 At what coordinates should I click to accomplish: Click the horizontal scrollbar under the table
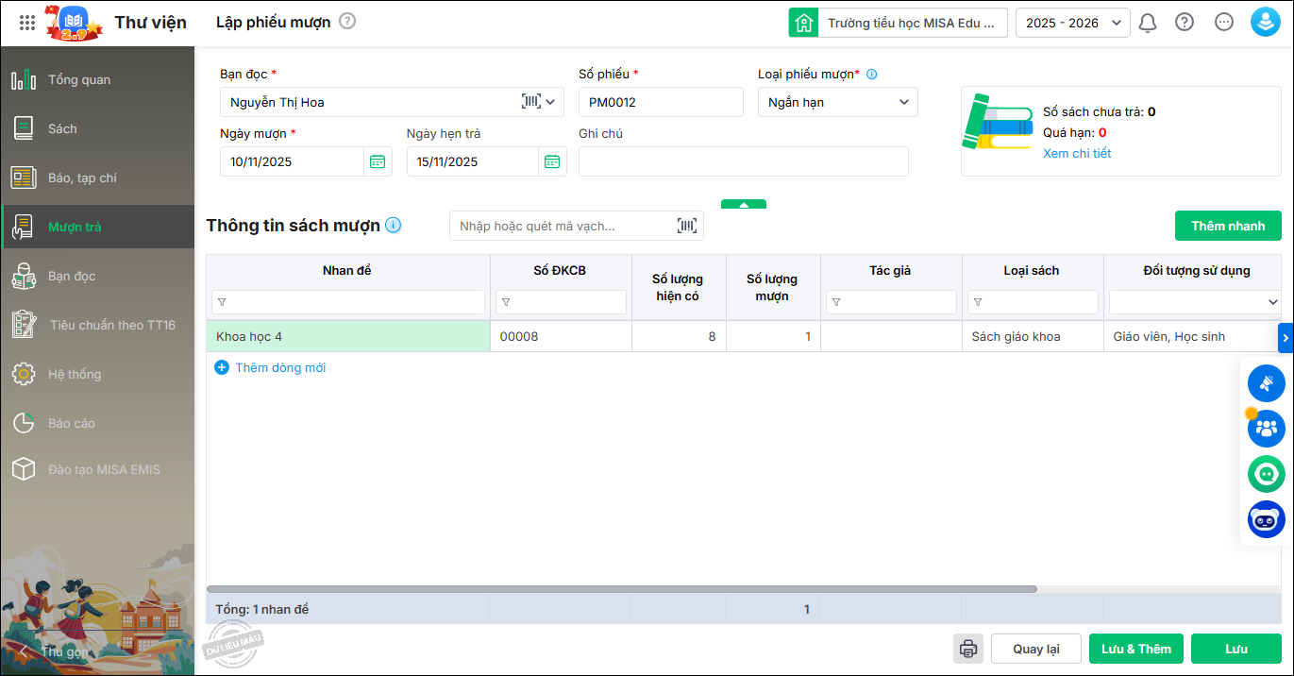point(623,589)
